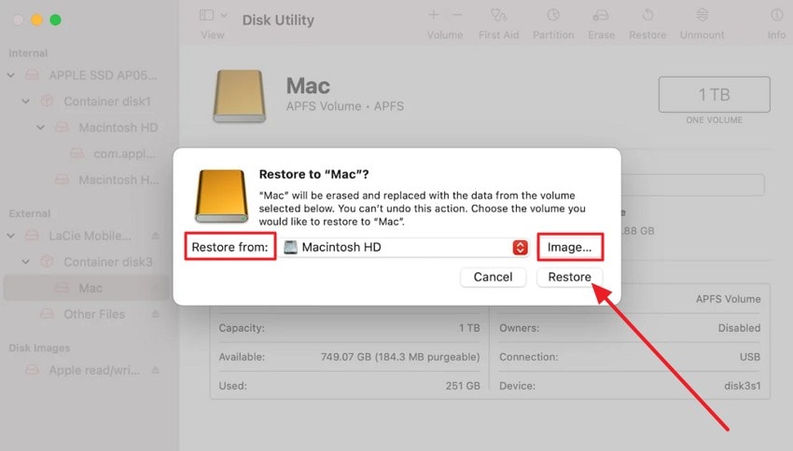793x451 pixels.
Task: Click the 1 TB capacity box
Action: click(714, 94)
